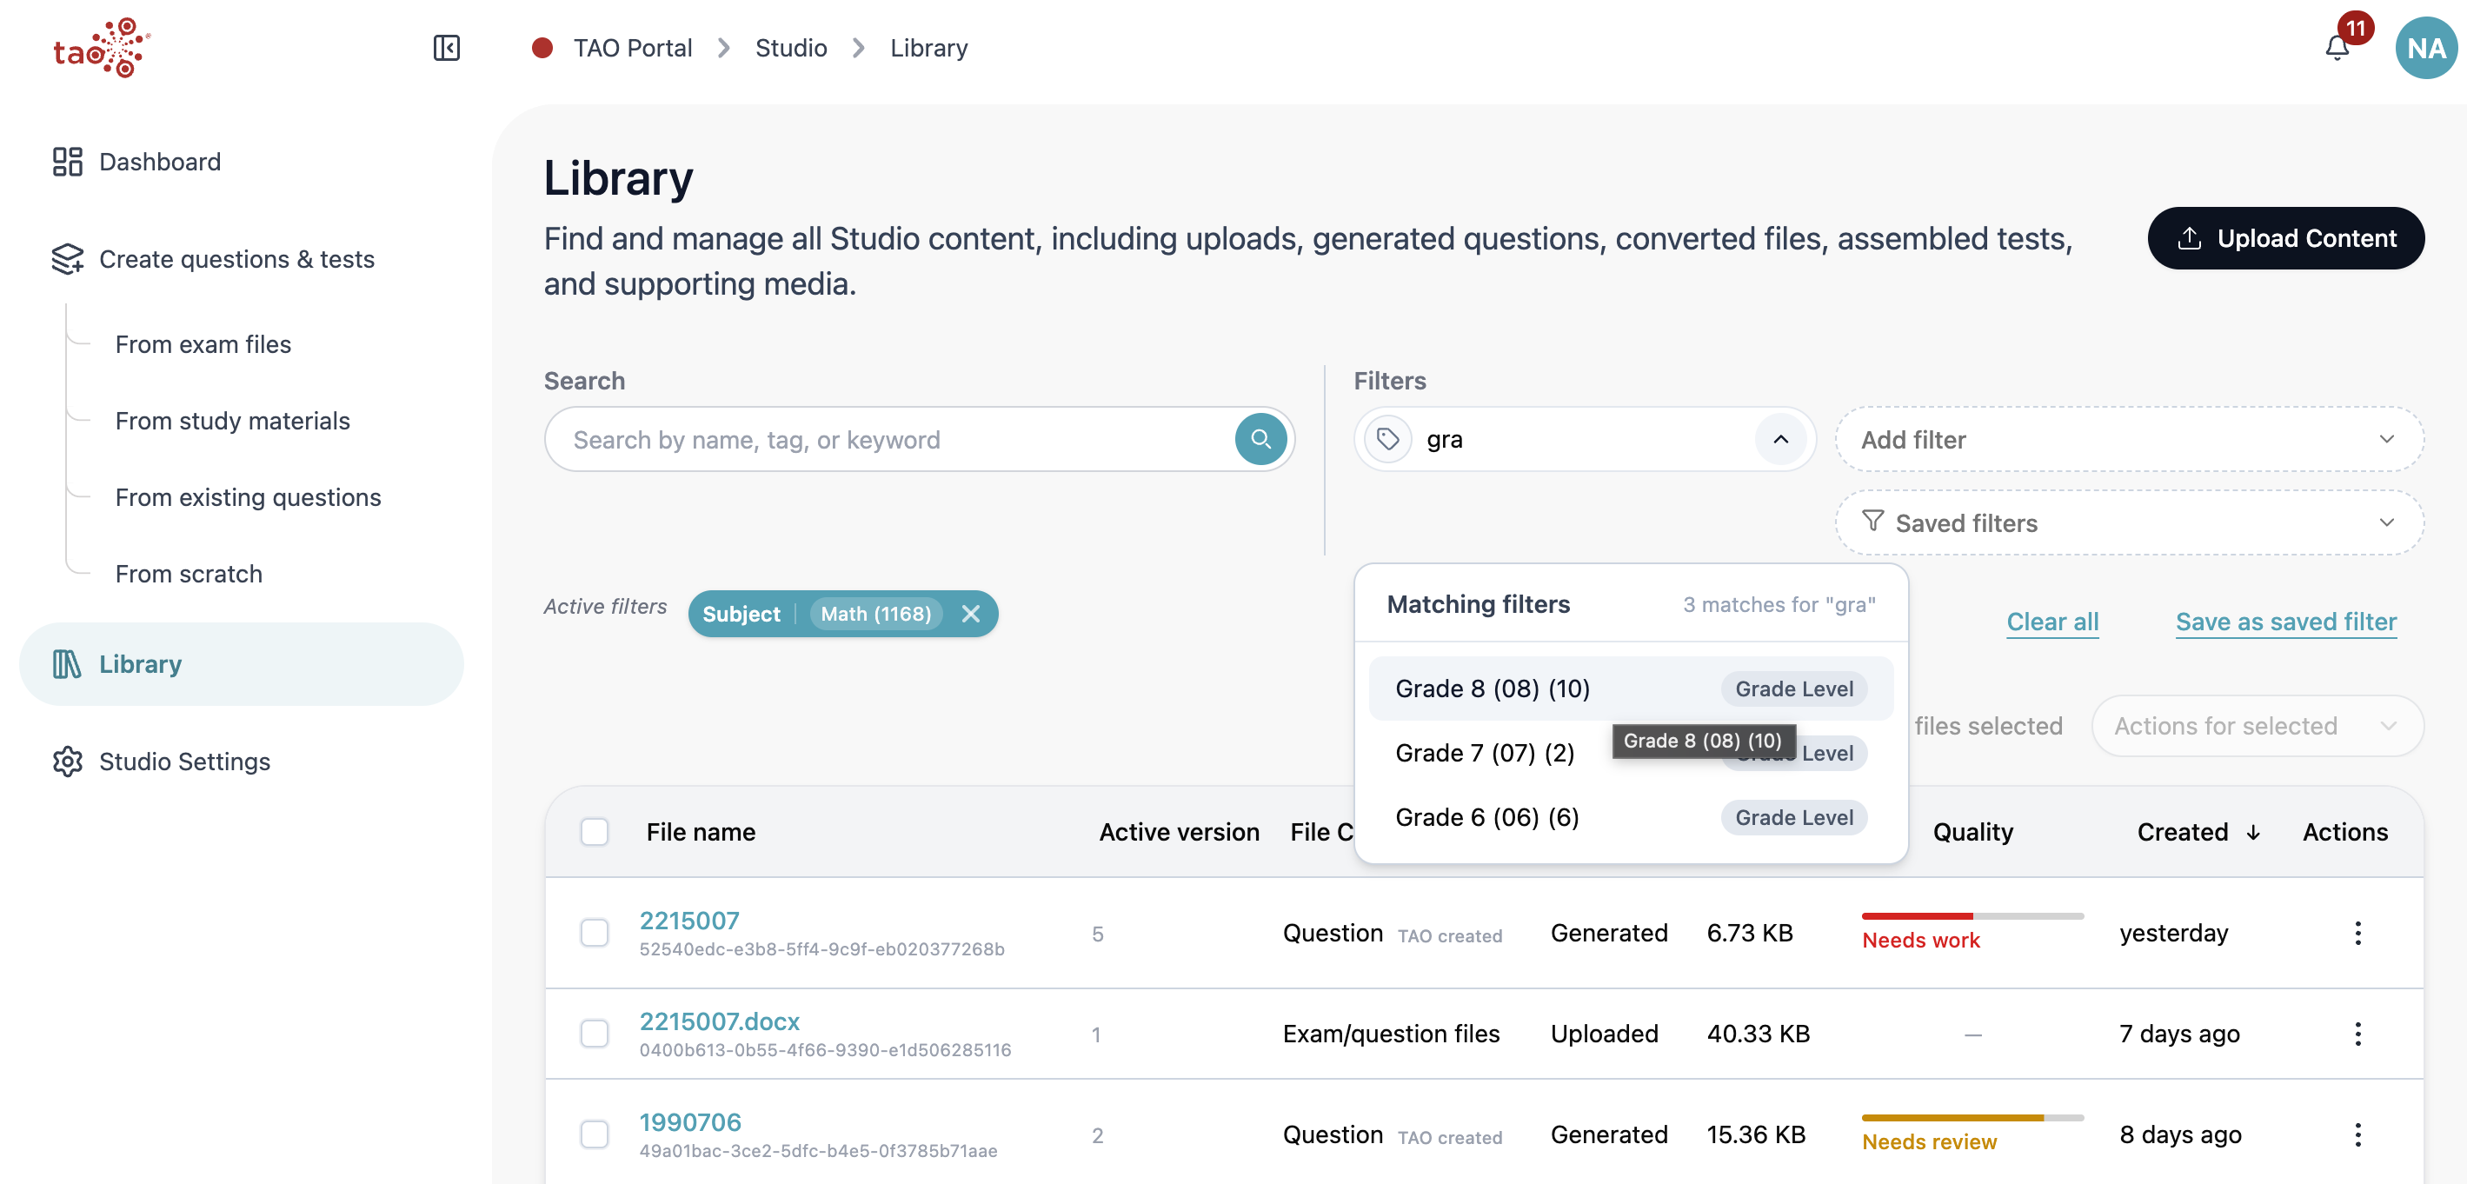Open row actions for 2215007.docx

click(2357, 1034)
